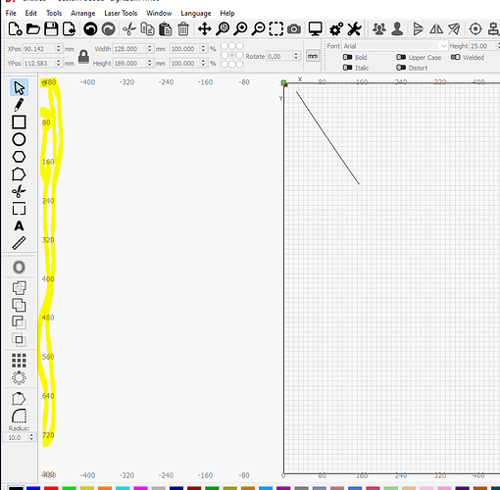
Task: Open the Measure ruler tool
Action: pyautogui.click(x=19, y=243)
